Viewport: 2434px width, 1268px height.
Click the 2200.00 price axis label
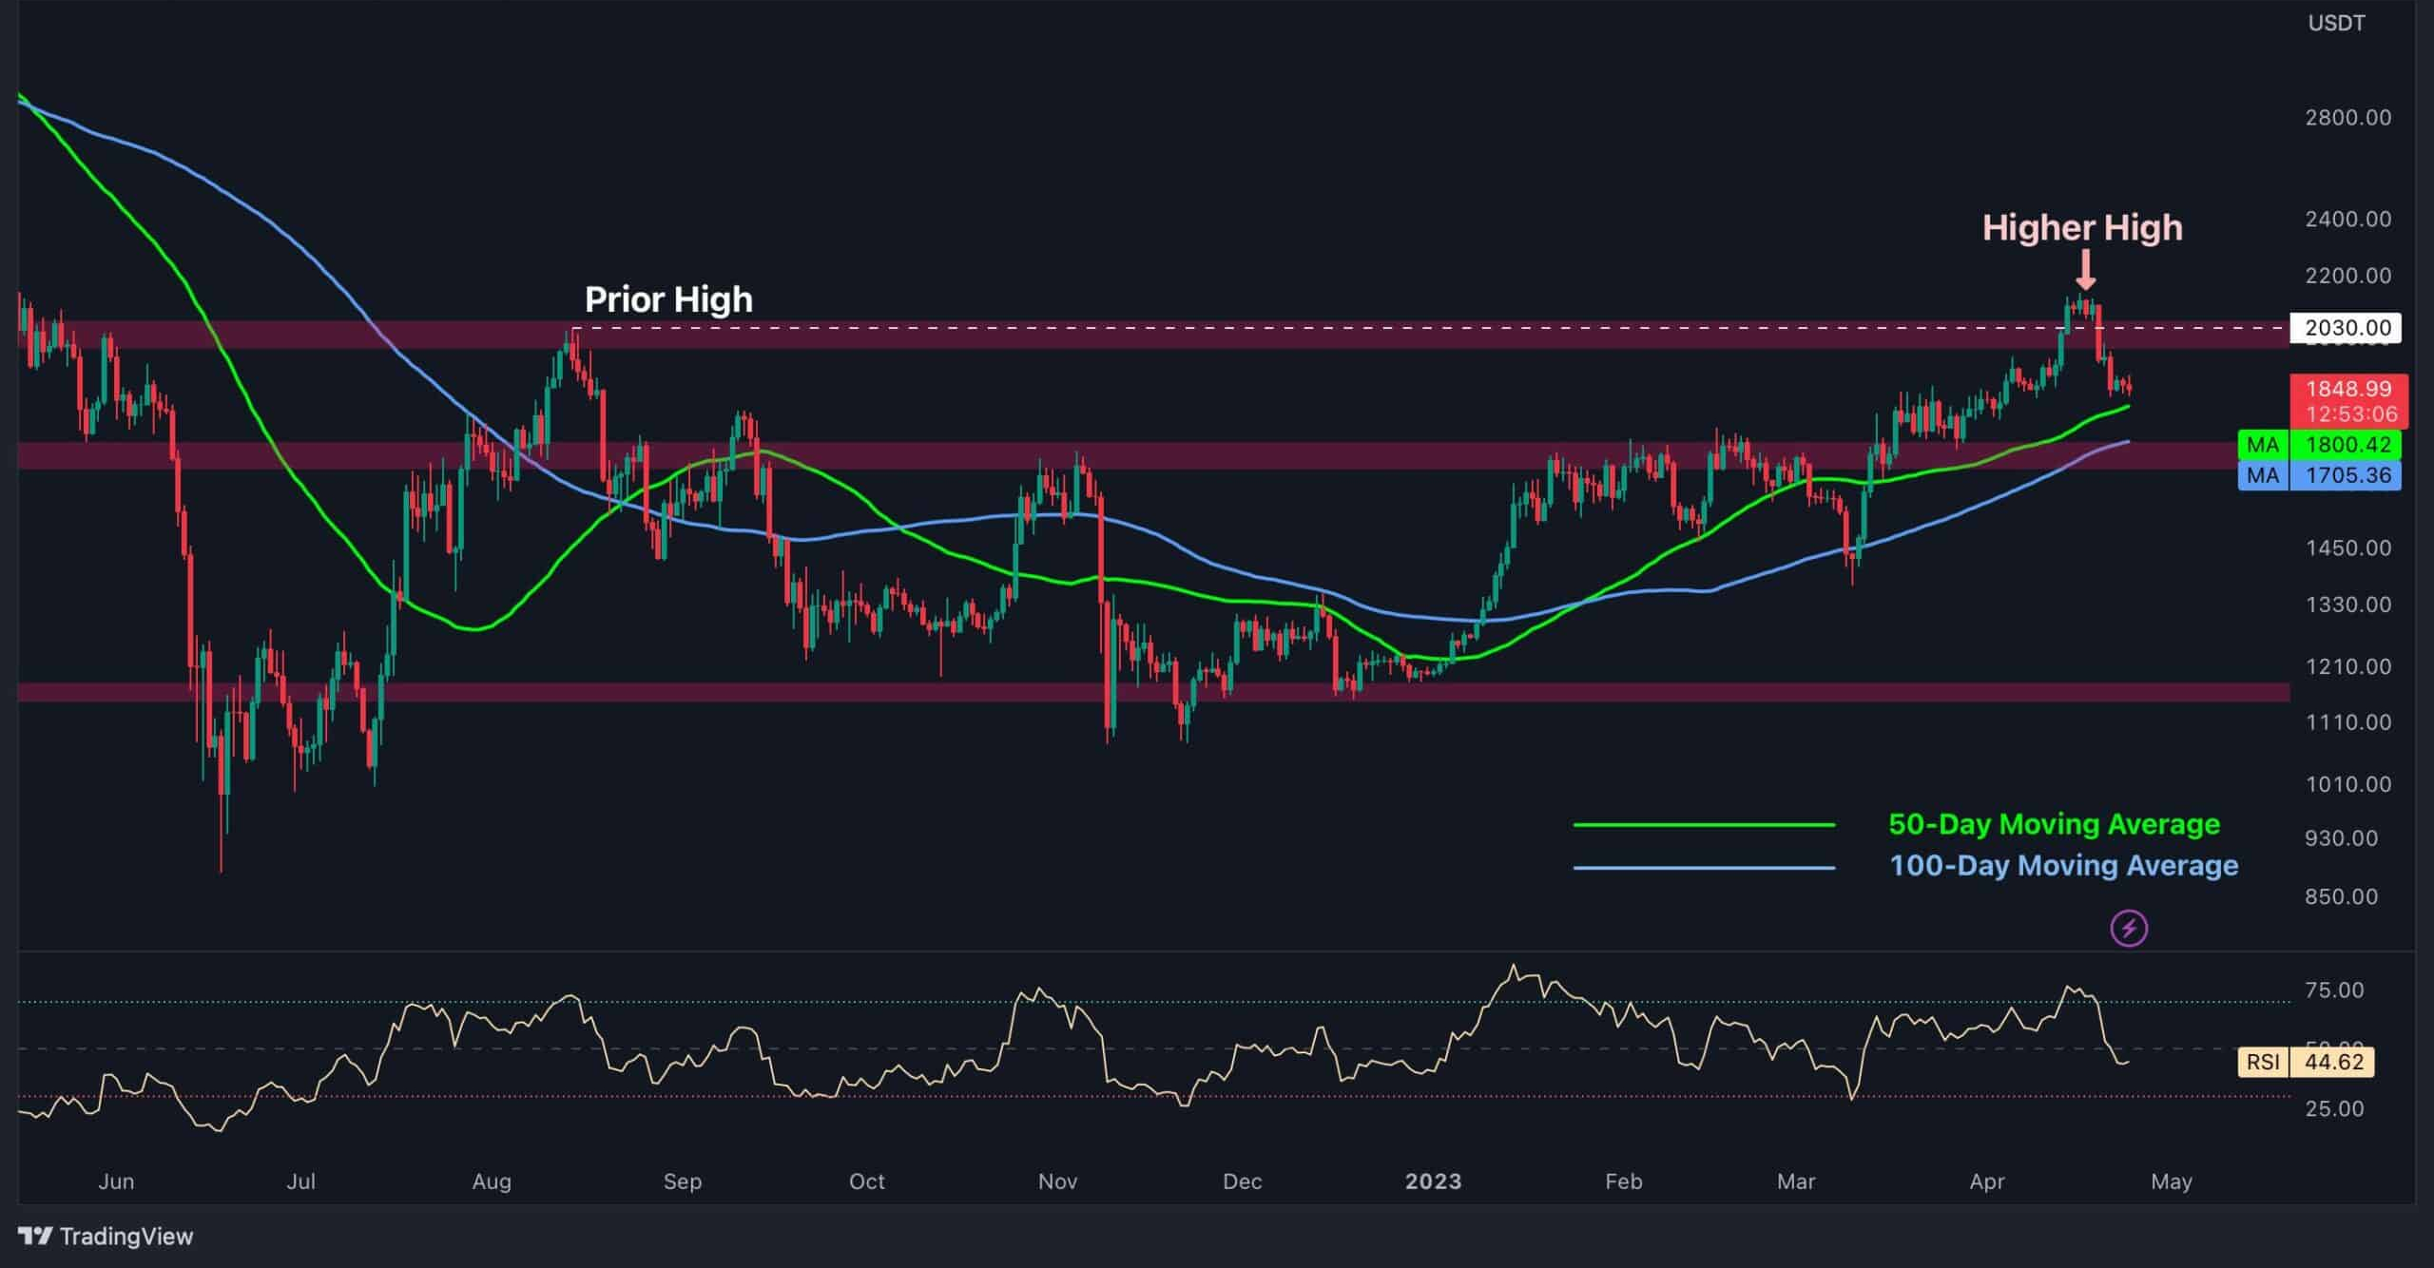(x=2347, y=276)
